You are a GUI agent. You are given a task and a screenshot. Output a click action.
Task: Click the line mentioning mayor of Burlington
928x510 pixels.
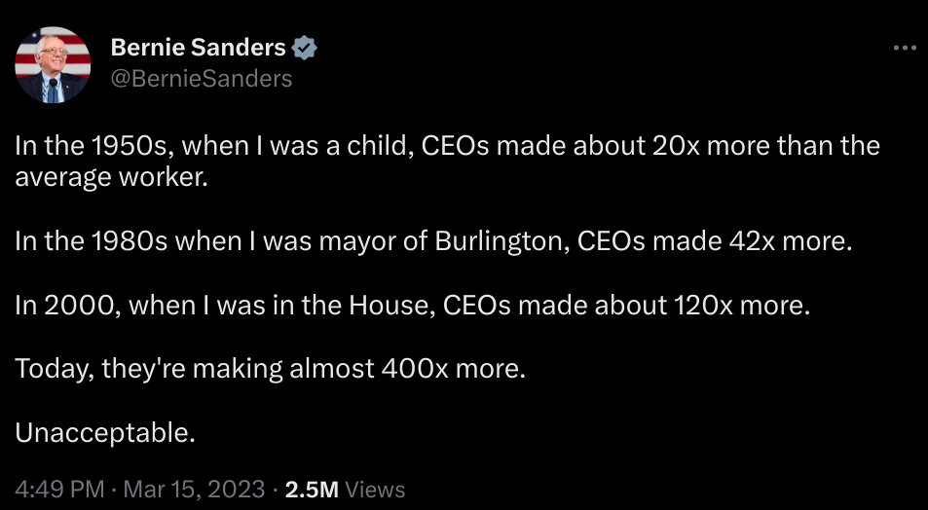[433, 241]
